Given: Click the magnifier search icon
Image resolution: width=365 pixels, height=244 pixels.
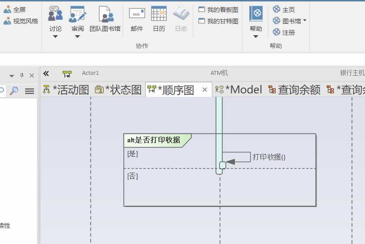Looking at the screenshot, I should (14, 91).
